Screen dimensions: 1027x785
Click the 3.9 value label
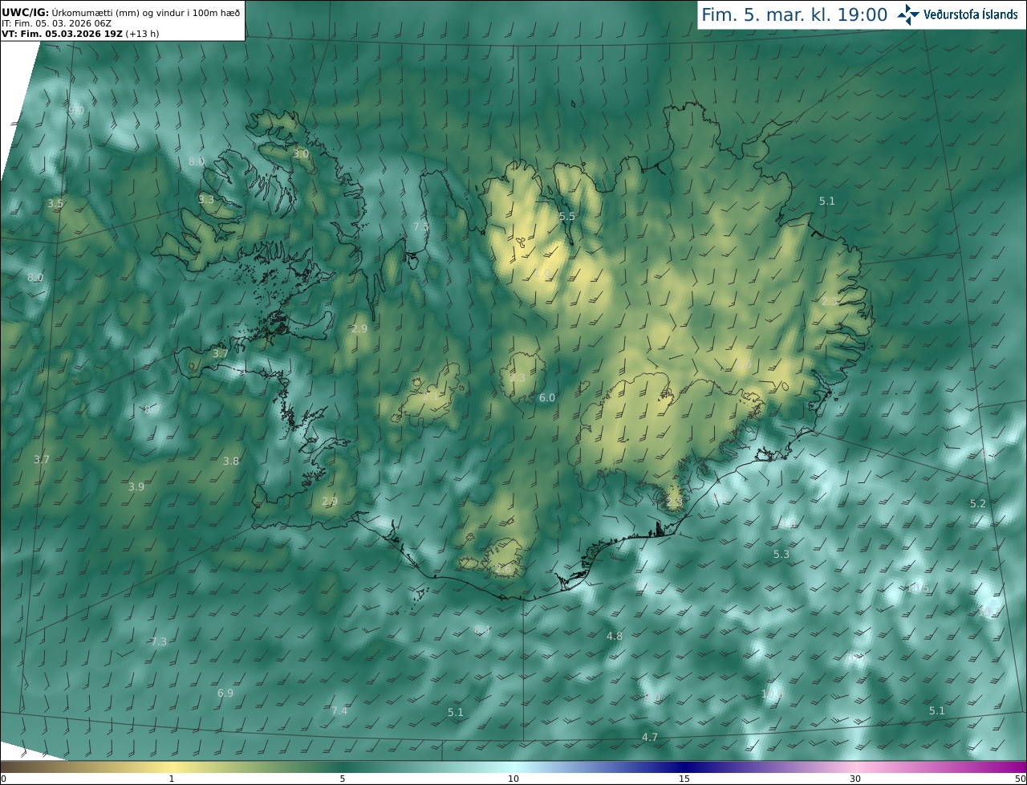click(x=136, y=487)
